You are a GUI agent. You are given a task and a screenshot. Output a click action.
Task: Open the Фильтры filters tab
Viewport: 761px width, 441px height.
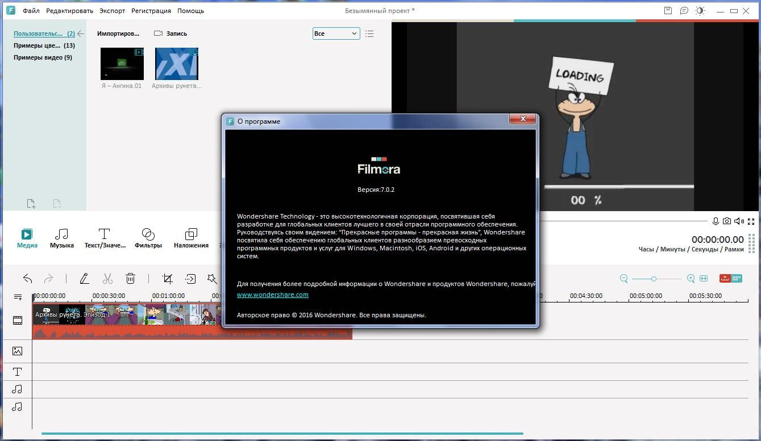[x=148, y=238]
